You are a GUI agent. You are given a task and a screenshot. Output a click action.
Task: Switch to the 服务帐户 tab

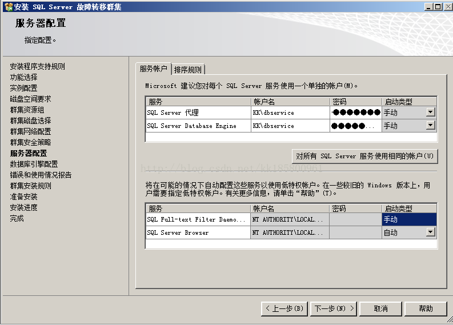(154, 69)
